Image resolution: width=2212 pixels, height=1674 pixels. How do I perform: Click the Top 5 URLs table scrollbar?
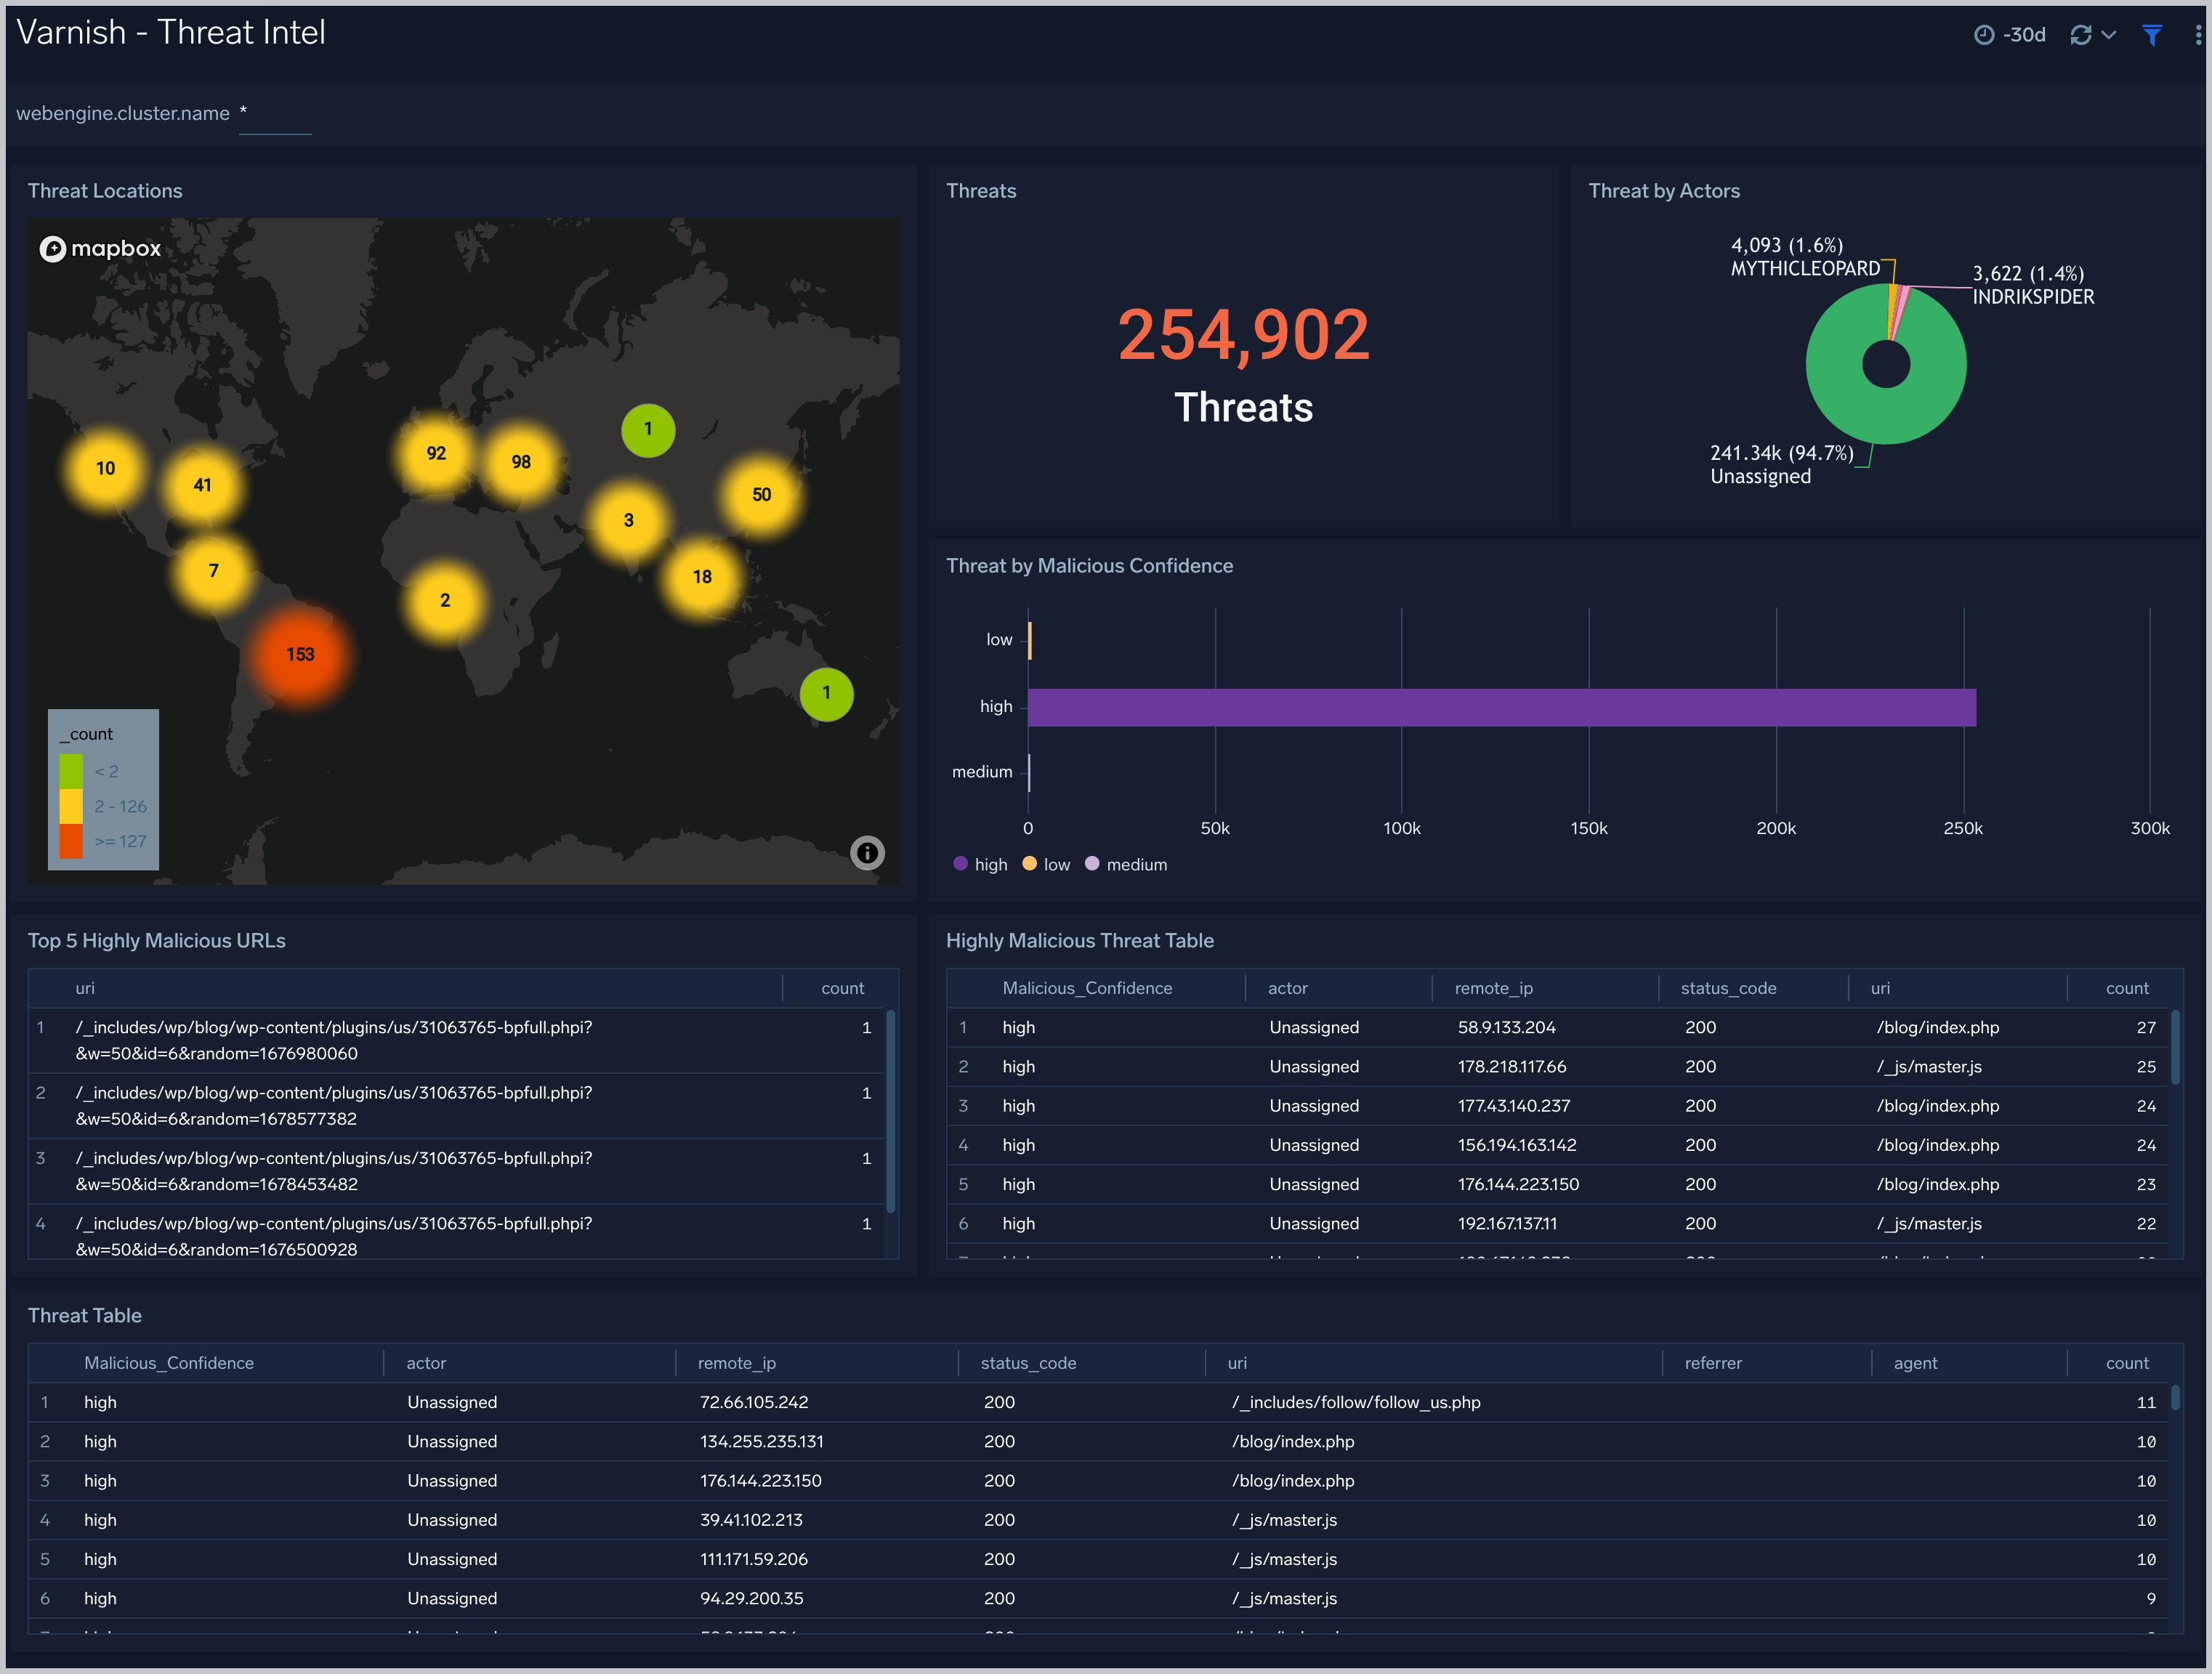890,1110
